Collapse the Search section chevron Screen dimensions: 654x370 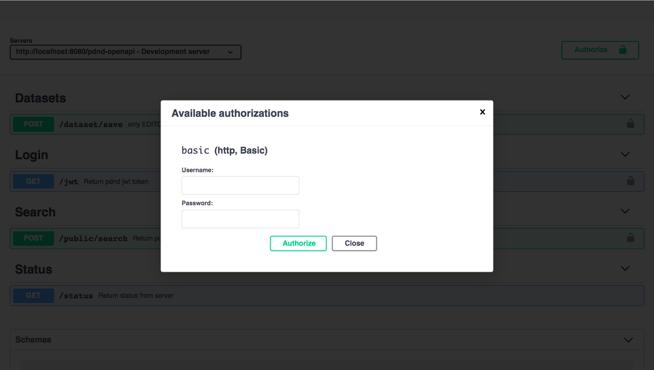point(625,211)
